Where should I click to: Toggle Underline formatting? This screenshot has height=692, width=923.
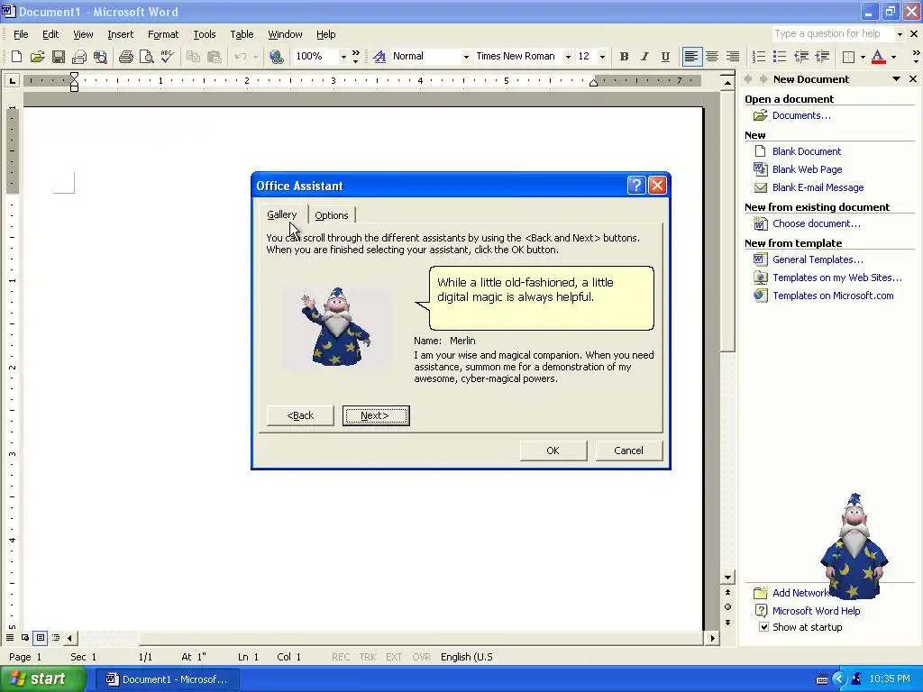pos(665,57)
